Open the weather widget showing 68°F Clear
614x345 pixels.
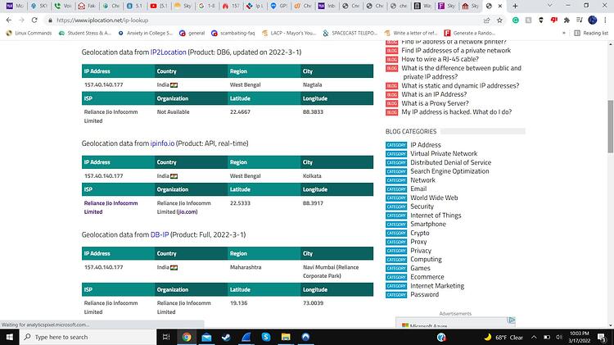pos(503,337)
